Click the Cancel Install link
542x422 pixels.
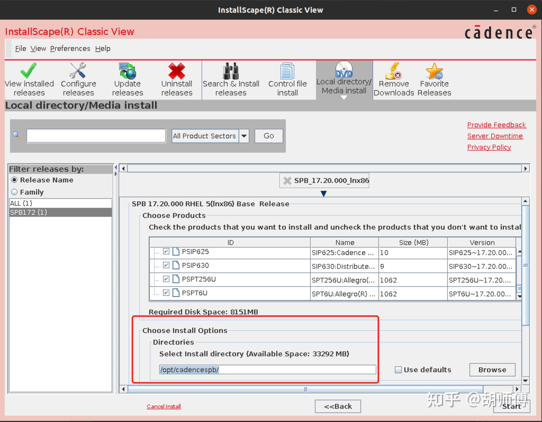click(x=164, y=406)
